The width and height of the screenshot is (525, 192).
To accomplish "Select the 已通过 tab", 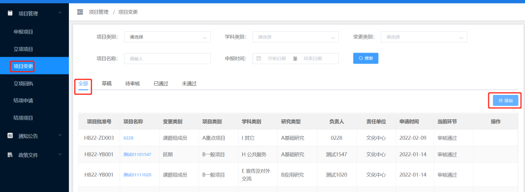I will click(161, 84).
